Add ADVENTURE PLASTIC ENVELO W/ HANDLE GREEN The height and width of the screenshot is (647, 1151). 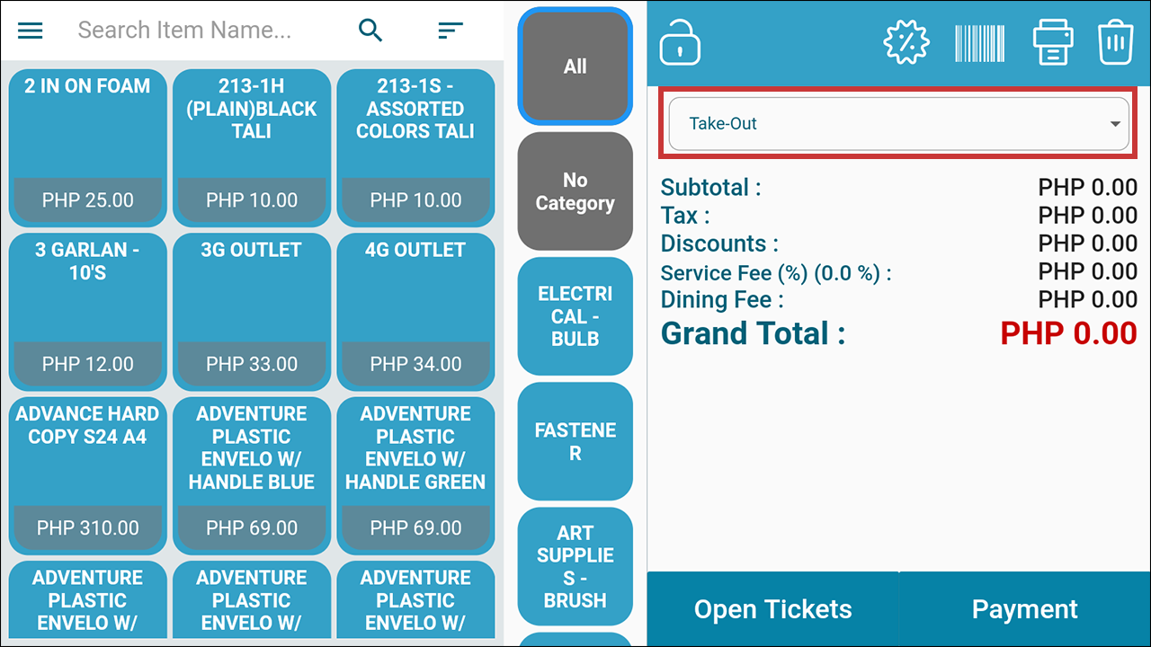[x=415, y=475]
